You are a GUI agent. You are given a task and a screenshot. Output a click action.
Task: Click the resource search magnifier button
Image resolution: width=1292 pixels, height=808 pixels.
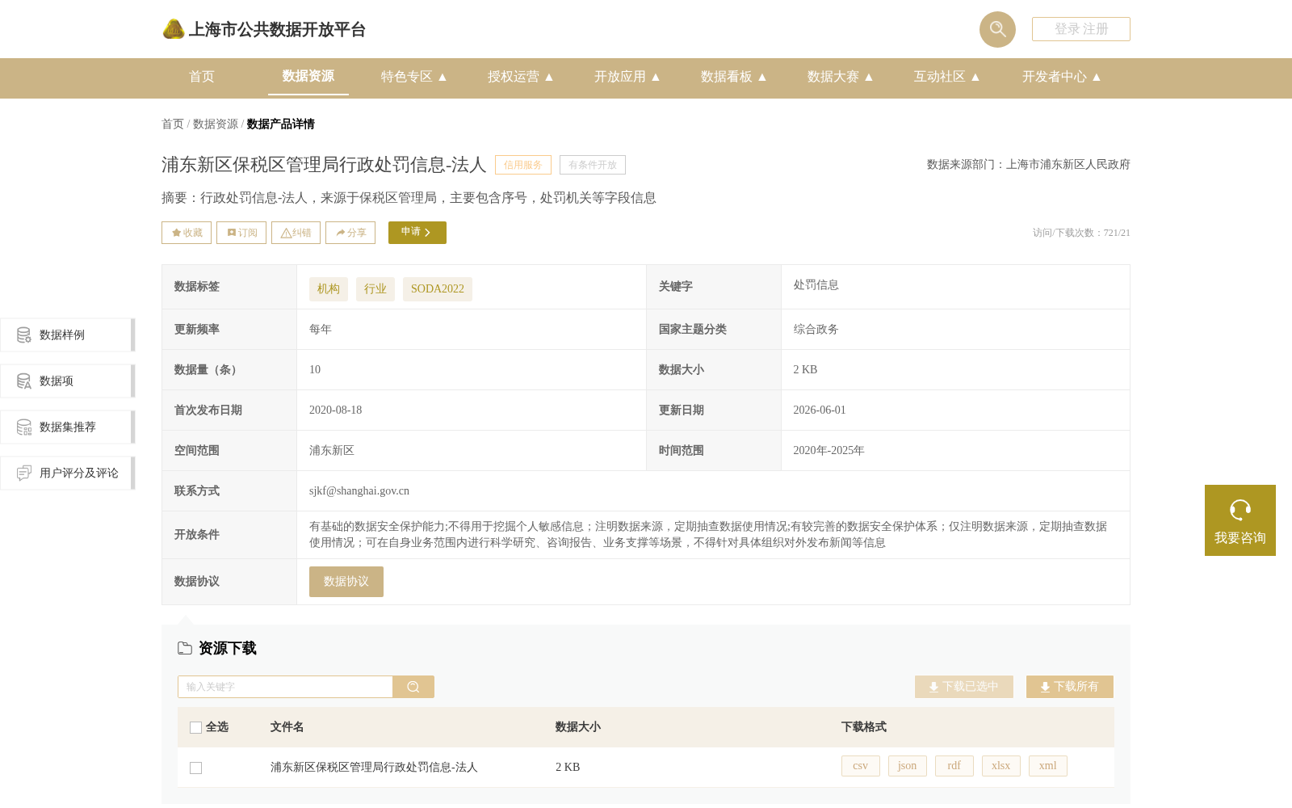click(x=413, y=687)
